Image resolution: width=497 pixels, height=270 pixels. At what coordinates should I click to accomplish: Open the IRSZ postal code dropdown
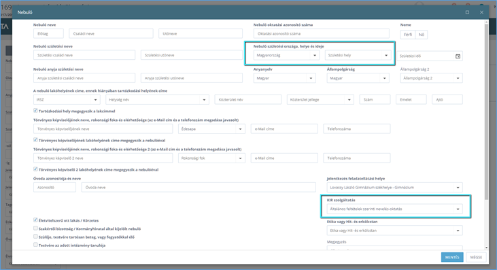click(x=67, y=99)
